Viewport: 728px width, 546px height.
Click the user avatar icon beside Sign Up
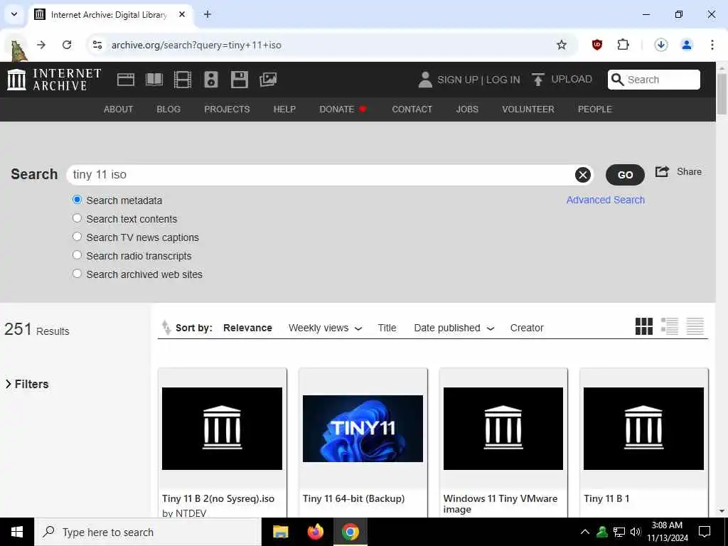coord(425,80)
